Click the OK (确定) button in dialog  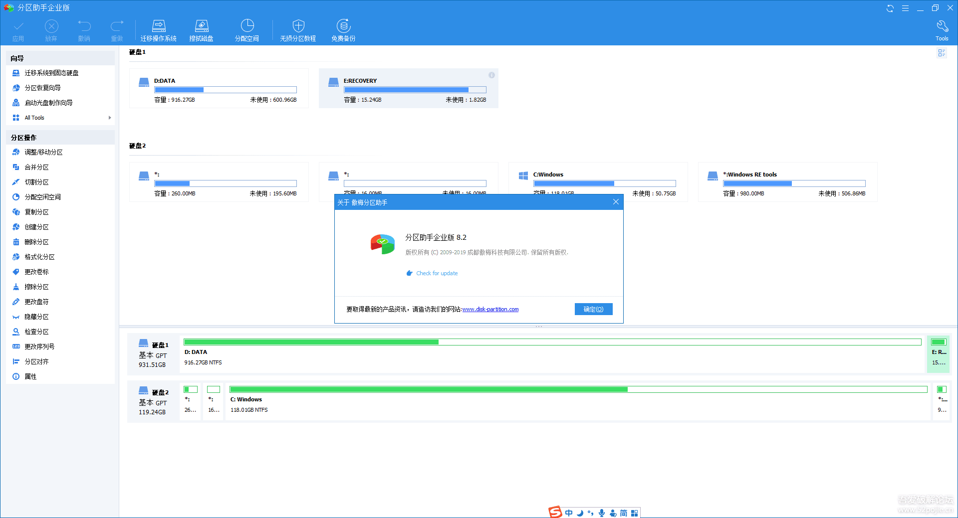point(593,309)
